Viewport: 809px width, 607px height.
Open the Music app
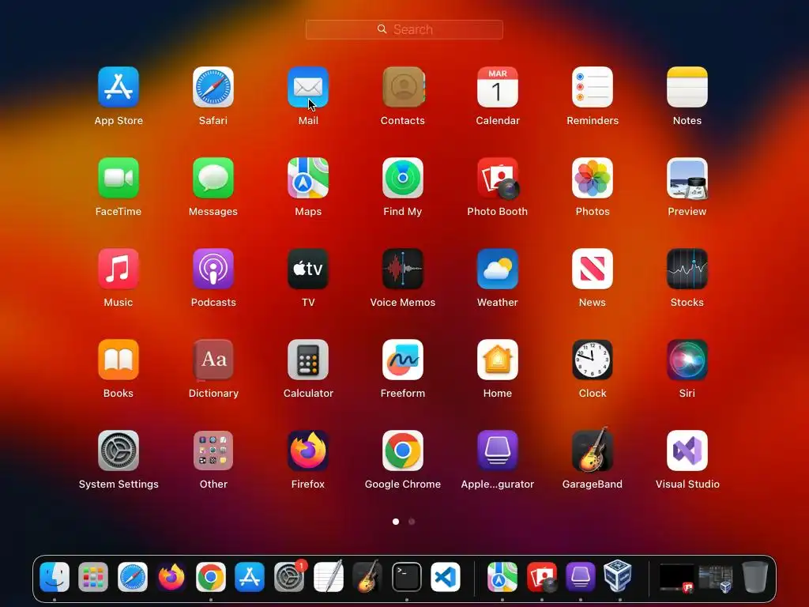[x=119, y=269]
